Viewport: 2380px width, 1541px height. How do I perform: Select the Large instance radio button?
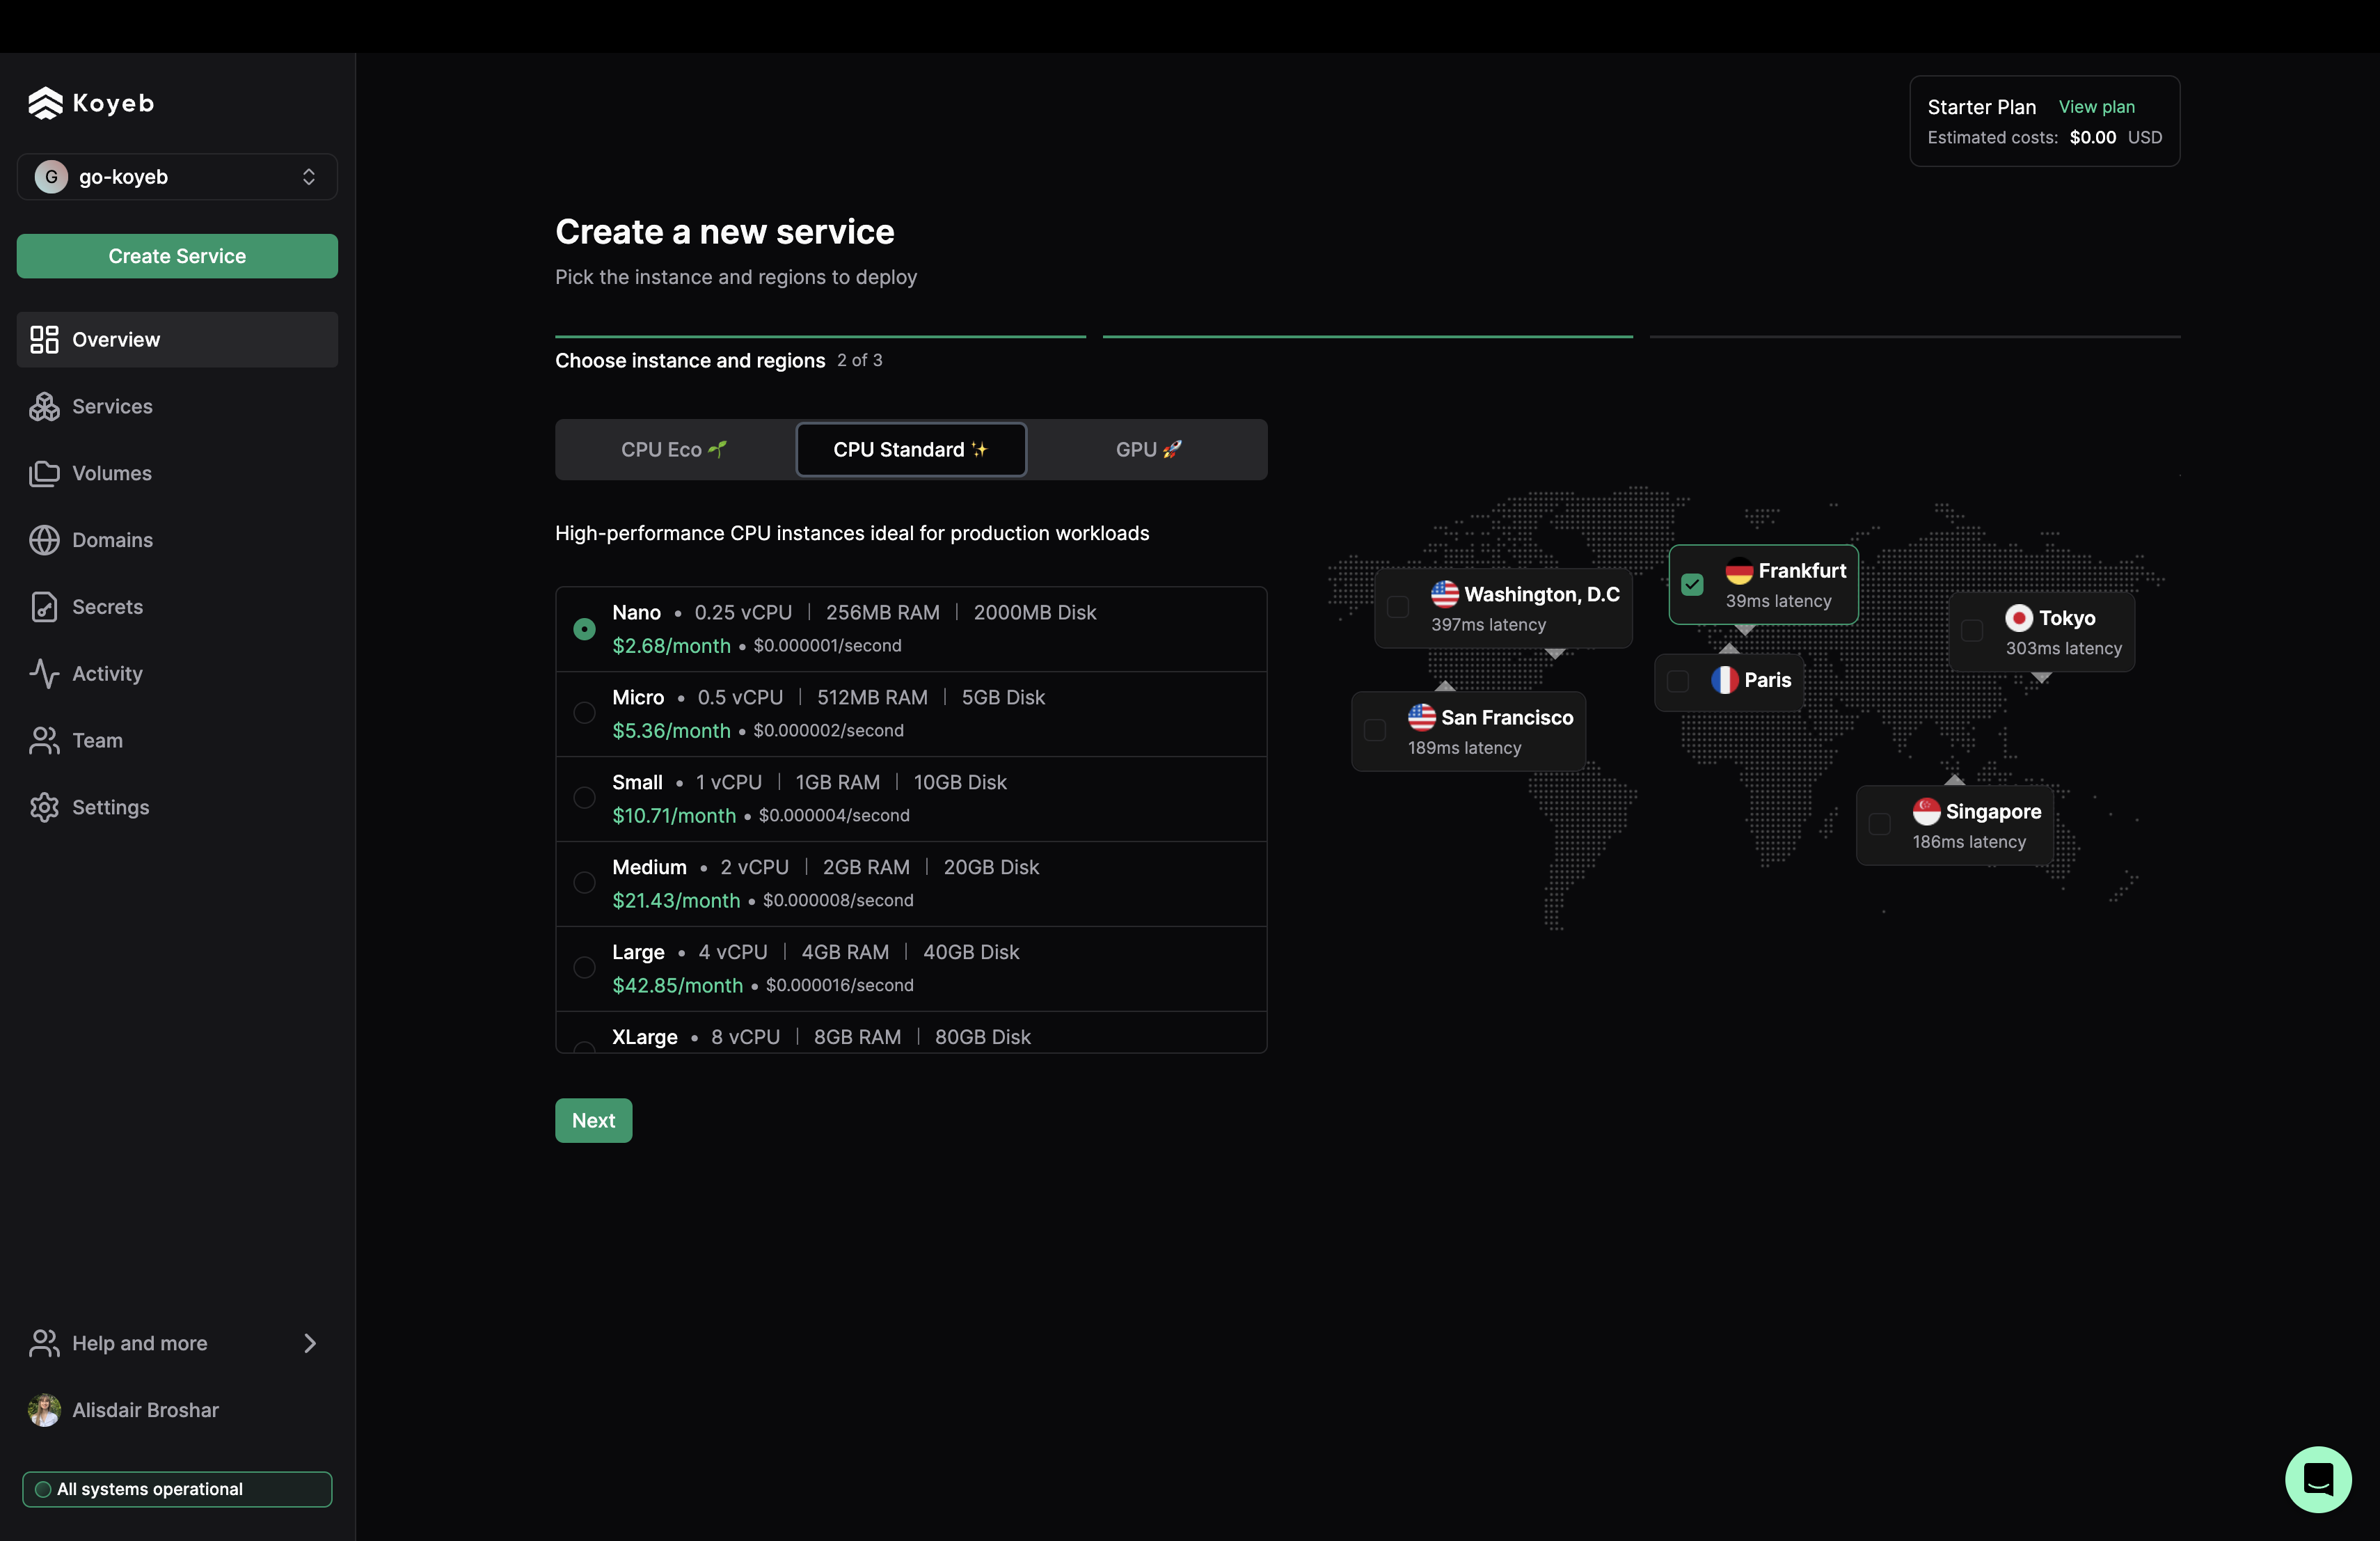point(584,968)
